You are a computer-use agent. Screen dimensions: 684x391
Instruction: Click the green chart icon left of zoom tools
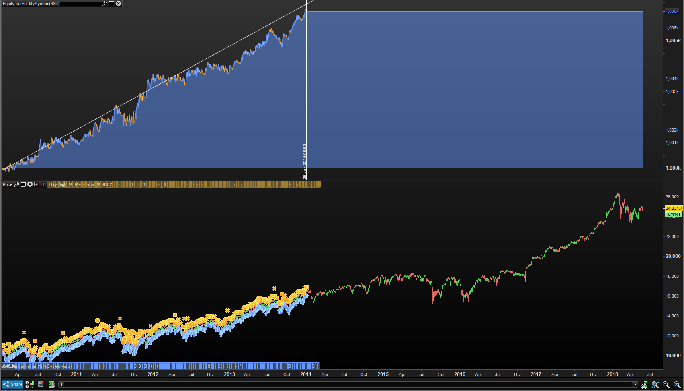[644, 384]
